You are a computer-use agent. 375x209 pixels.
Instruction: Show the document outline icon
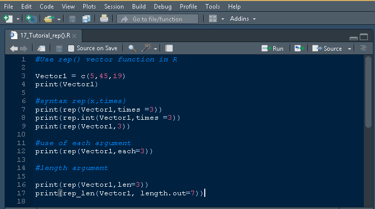(363, 48)
